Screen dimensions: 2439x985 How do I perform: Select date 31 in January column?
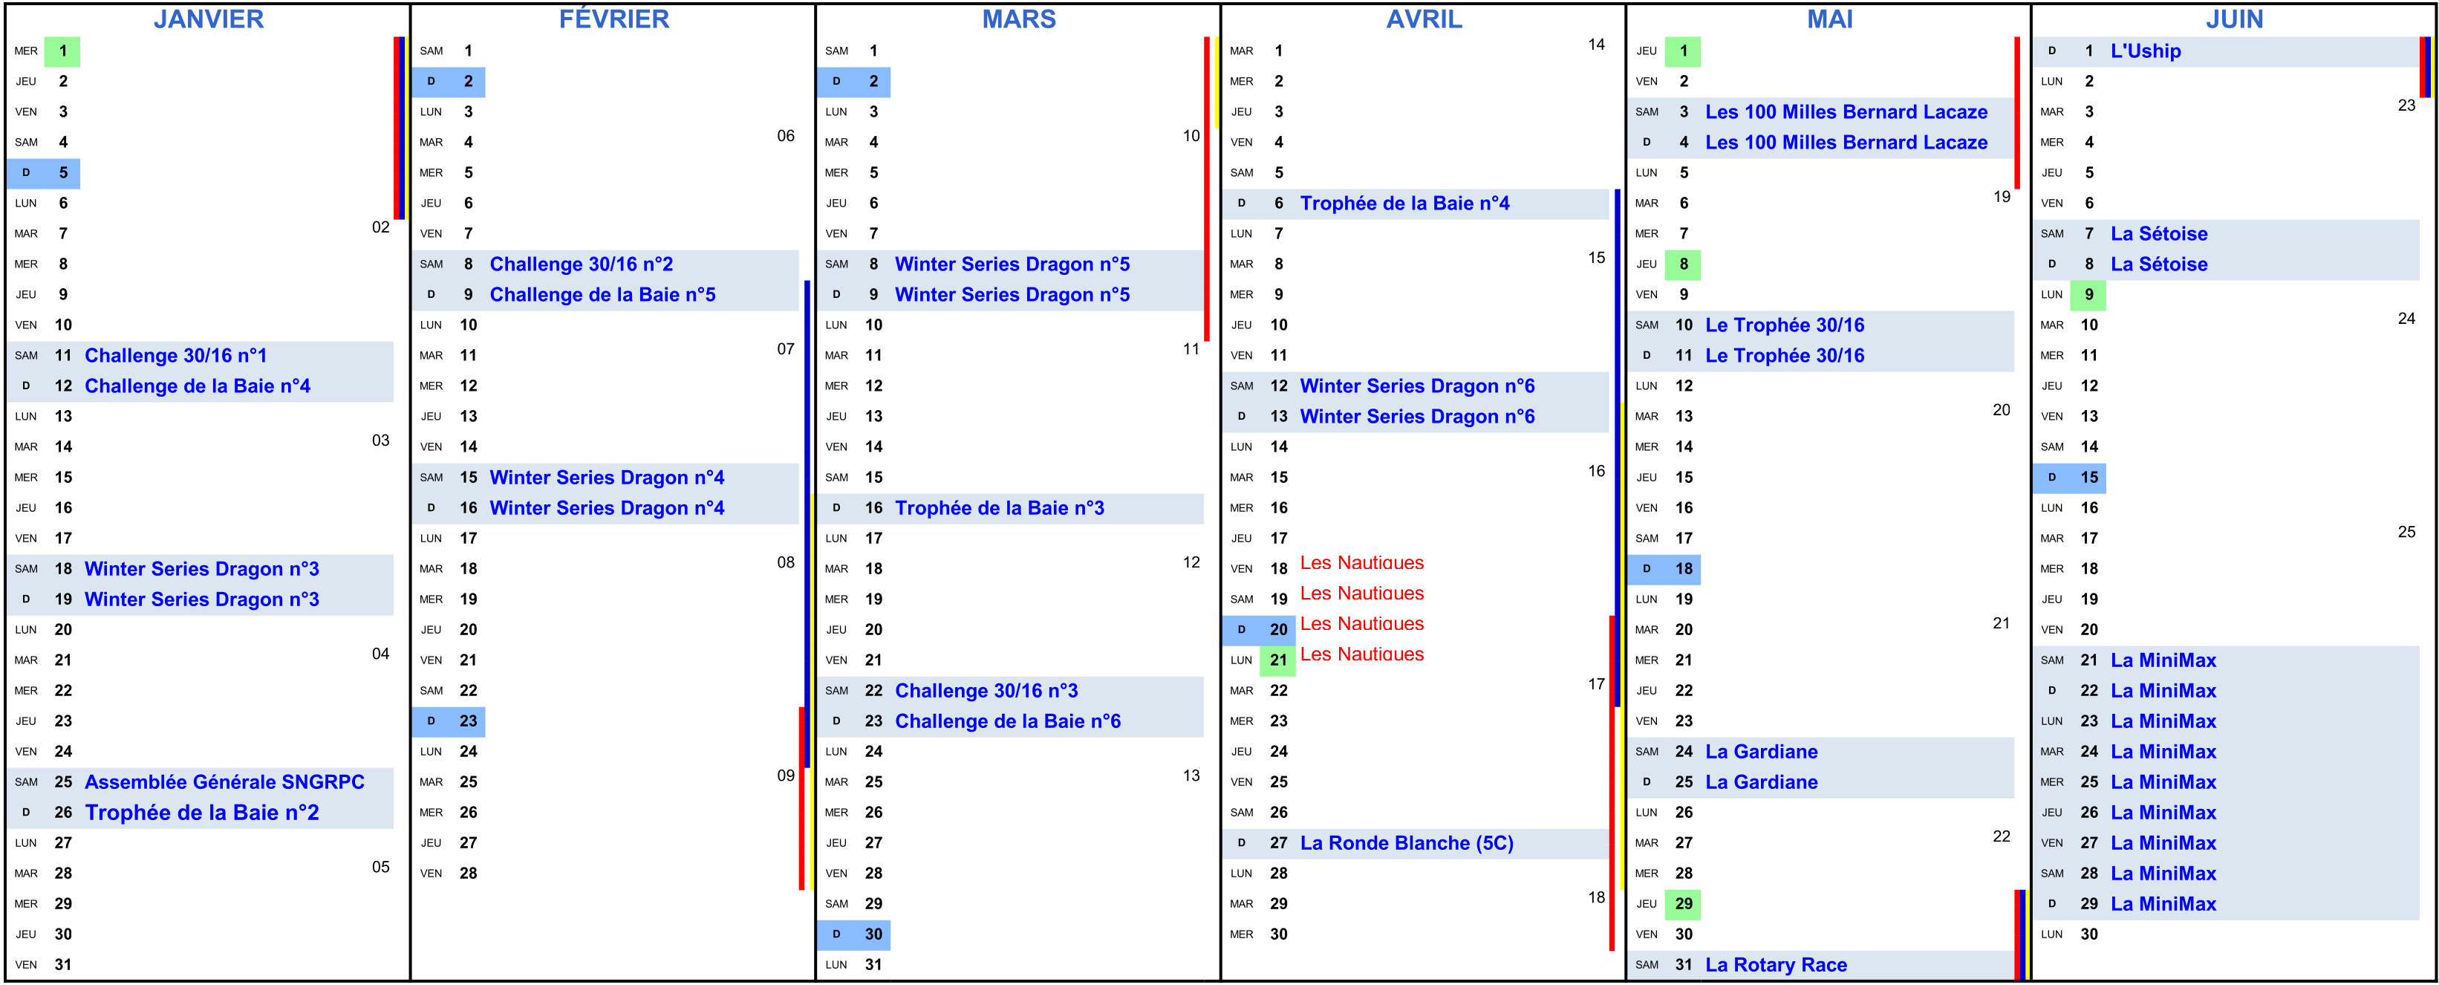pos(62,965)
